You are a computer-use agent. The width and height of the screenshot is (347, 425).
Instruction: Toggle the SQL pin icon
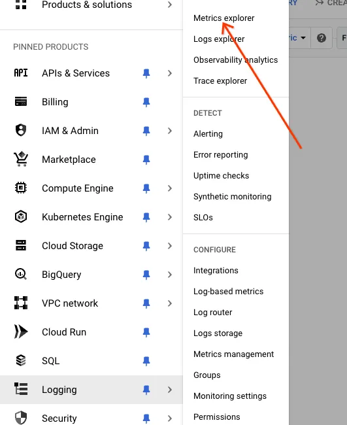point(146,361)
